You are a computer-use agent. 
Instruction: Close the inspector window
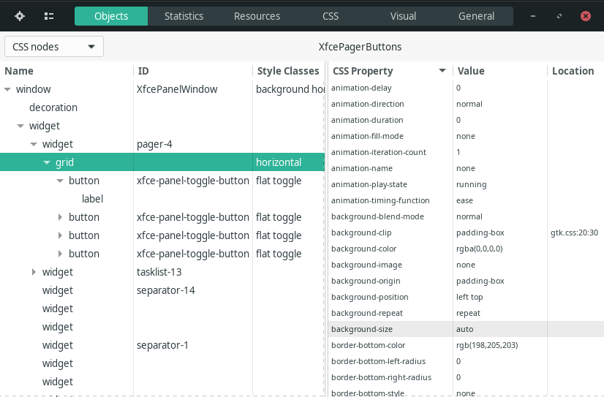586,16
